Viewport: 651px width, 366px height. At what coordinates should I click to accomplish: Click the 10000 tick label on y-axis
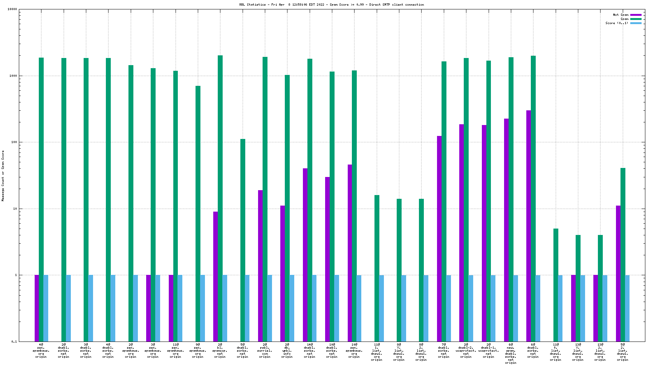[12, 9]
